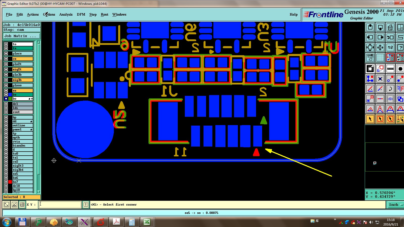Toggle visibility checkbox for layer bo

[6, 99]
